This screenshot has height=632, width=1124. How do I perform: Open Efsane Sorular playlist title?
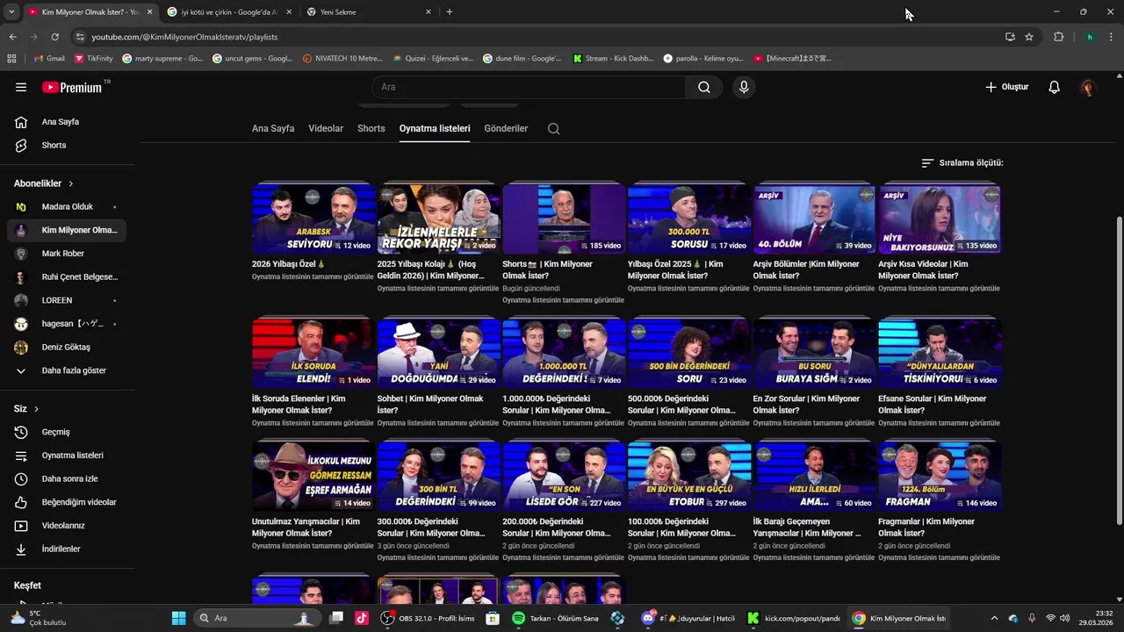(x=932, y=405)
